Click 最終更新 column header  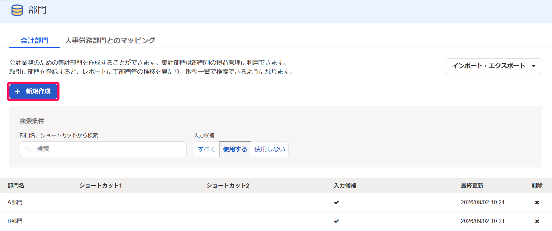coord(472,185)
